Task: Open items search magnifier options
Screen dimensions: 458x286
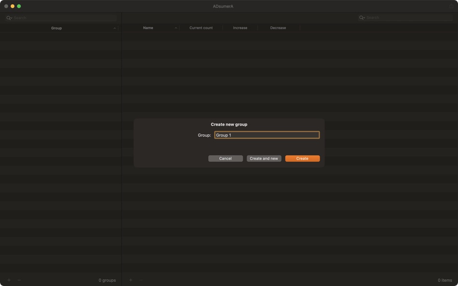Action: click(x=362, y=17)
